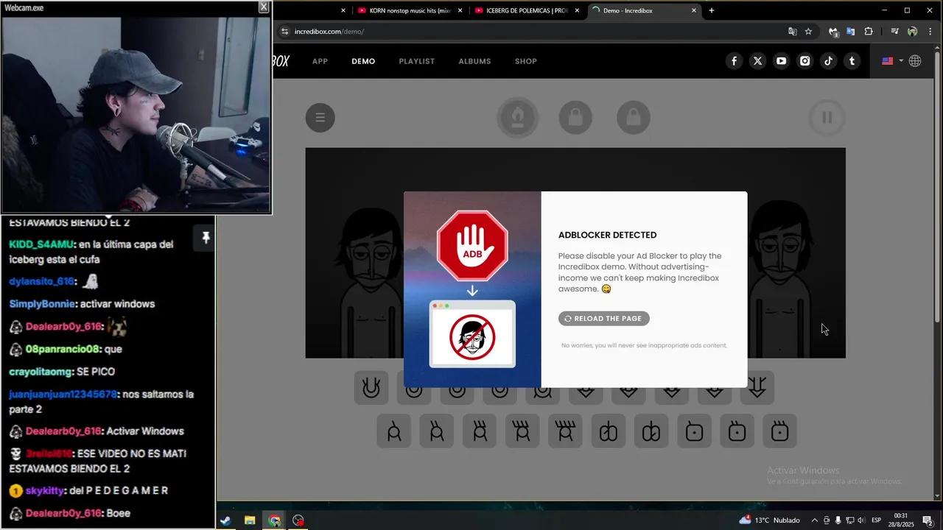Select rounded-square voice icon with three lines
The width and height of the screenshot is (943, 530).
click(x=779, y=431)
